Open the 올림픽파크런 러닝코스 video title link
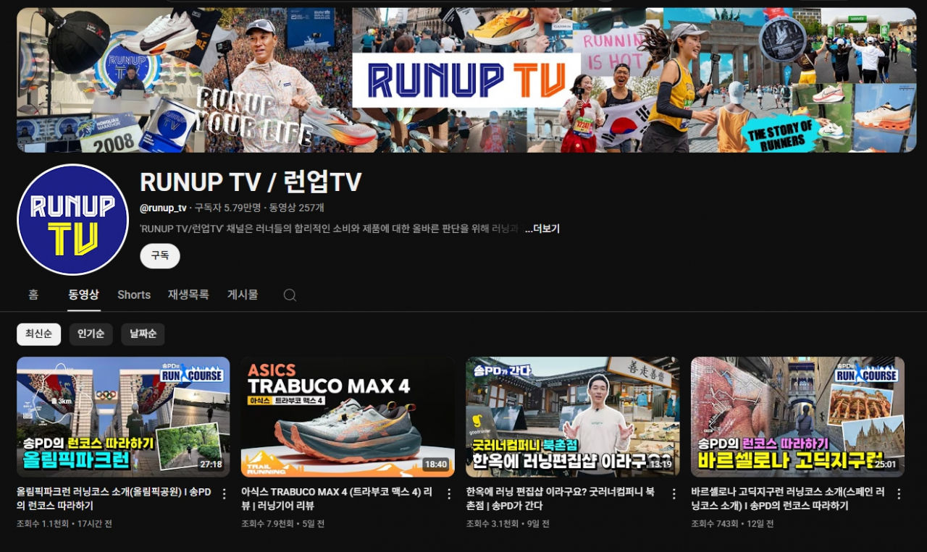 [114, 499]
